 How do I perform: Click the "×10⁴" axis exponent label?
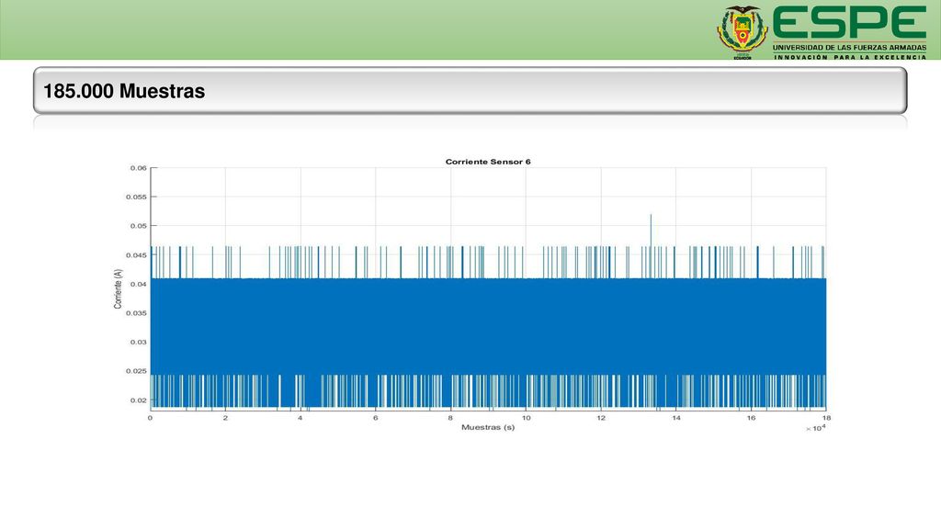point(816,428)
